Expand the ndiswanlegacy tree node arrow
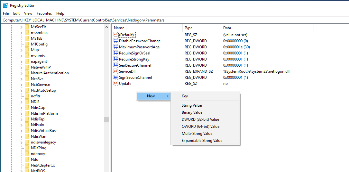The image size is (349, 172). click(21, 142)
